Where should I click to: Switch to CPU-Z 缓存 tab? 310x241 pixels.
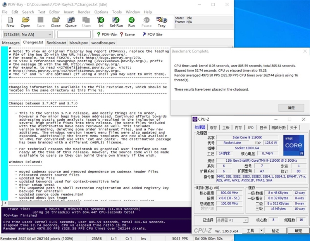pos(214,128)
